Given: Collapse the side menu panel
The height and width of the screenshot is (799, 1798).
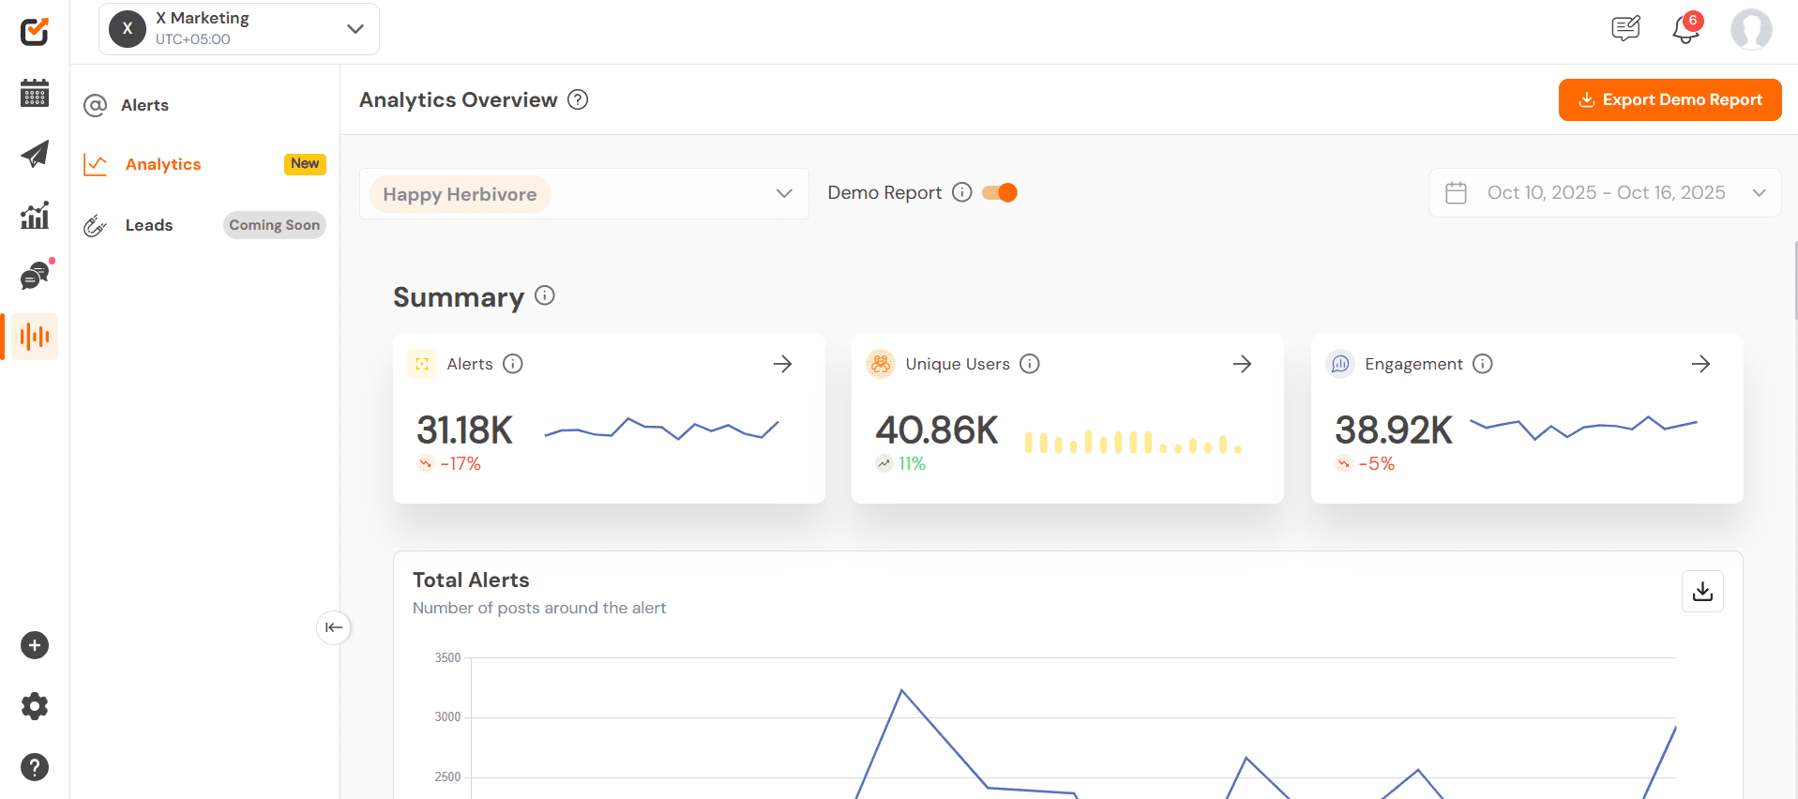Looking at the screenshot, I should point(334,627).
